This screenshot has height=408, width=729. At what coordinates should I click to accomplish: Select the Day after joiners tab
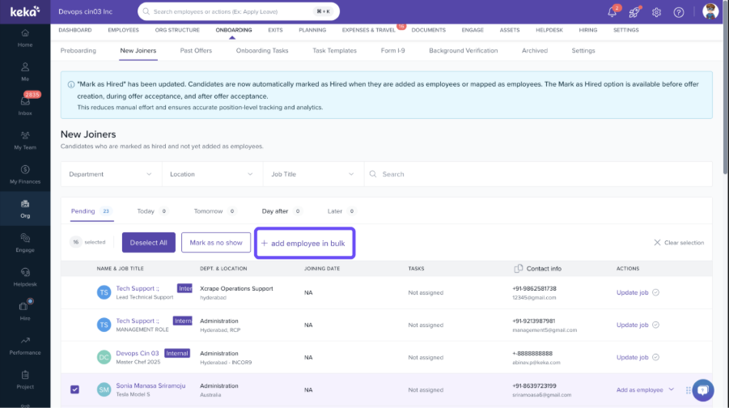(x=282, y=211)
